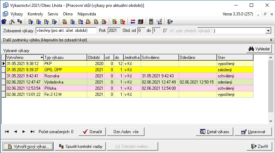
Task: Click the vertical scrollbar of the reports grid
Action: [x=271, y=89]
